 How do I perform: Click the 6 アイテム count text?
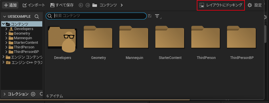55,96
